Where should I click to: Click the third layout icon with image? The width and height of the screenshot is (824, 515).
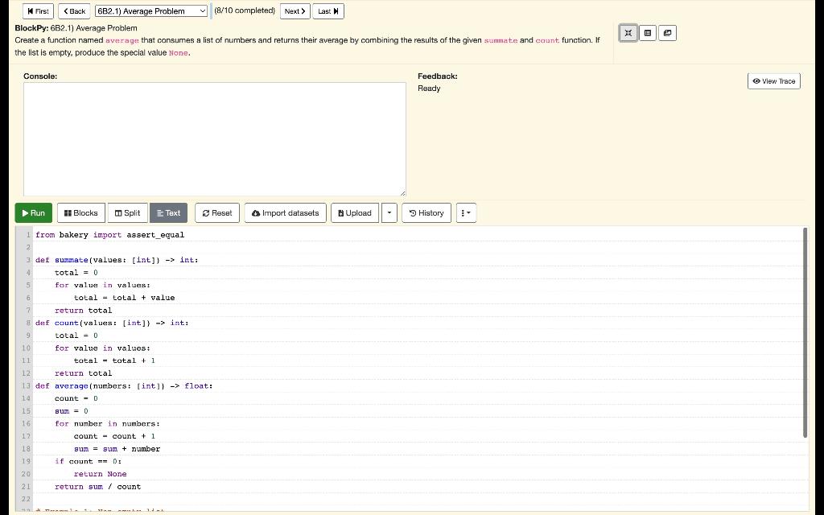[x=667, y=33]
